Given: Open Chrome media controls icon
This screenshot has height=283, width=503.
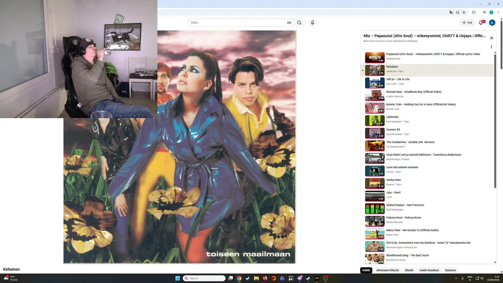Looking at the screenshot, I should (x=485, y=13).
